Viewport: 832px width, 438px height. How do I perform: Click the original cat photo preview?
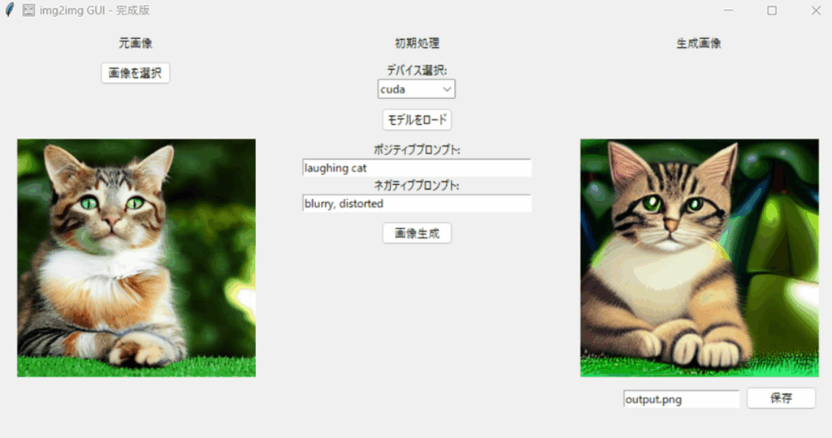(136, 258)
